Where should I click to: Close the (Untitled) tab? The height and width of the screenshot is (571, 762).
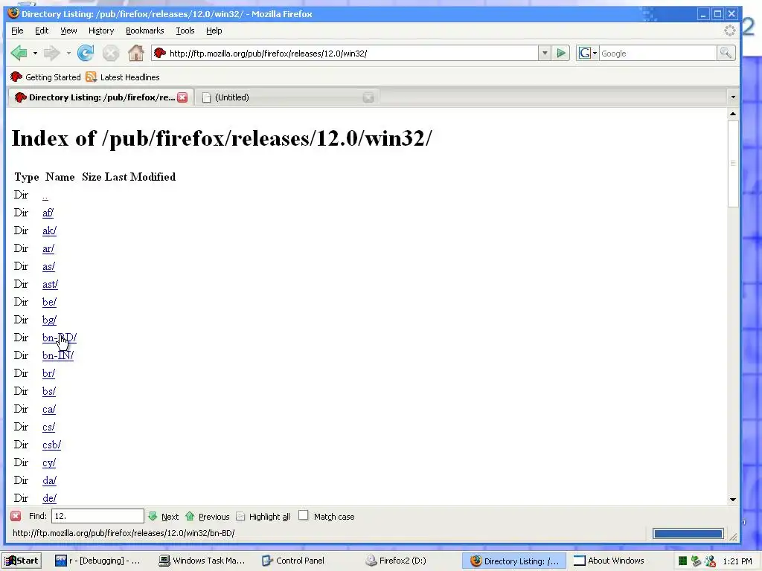(x=368, y=97)
